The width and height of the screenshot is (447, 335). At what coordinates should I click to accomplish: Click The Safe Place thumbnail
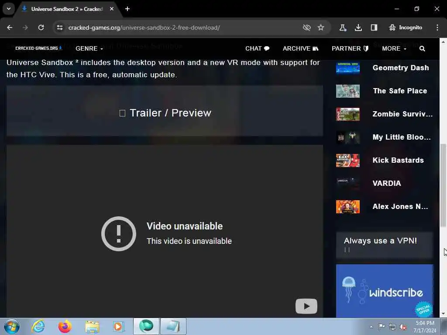[348, 91]
